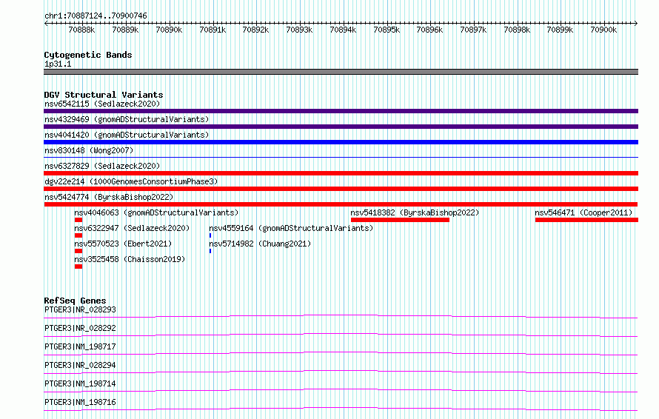Open variant nsv6322947 (Sedlazeck2020) label
Image resolution: width=659 pixels, height=419 pixels.
coord(132,228)
